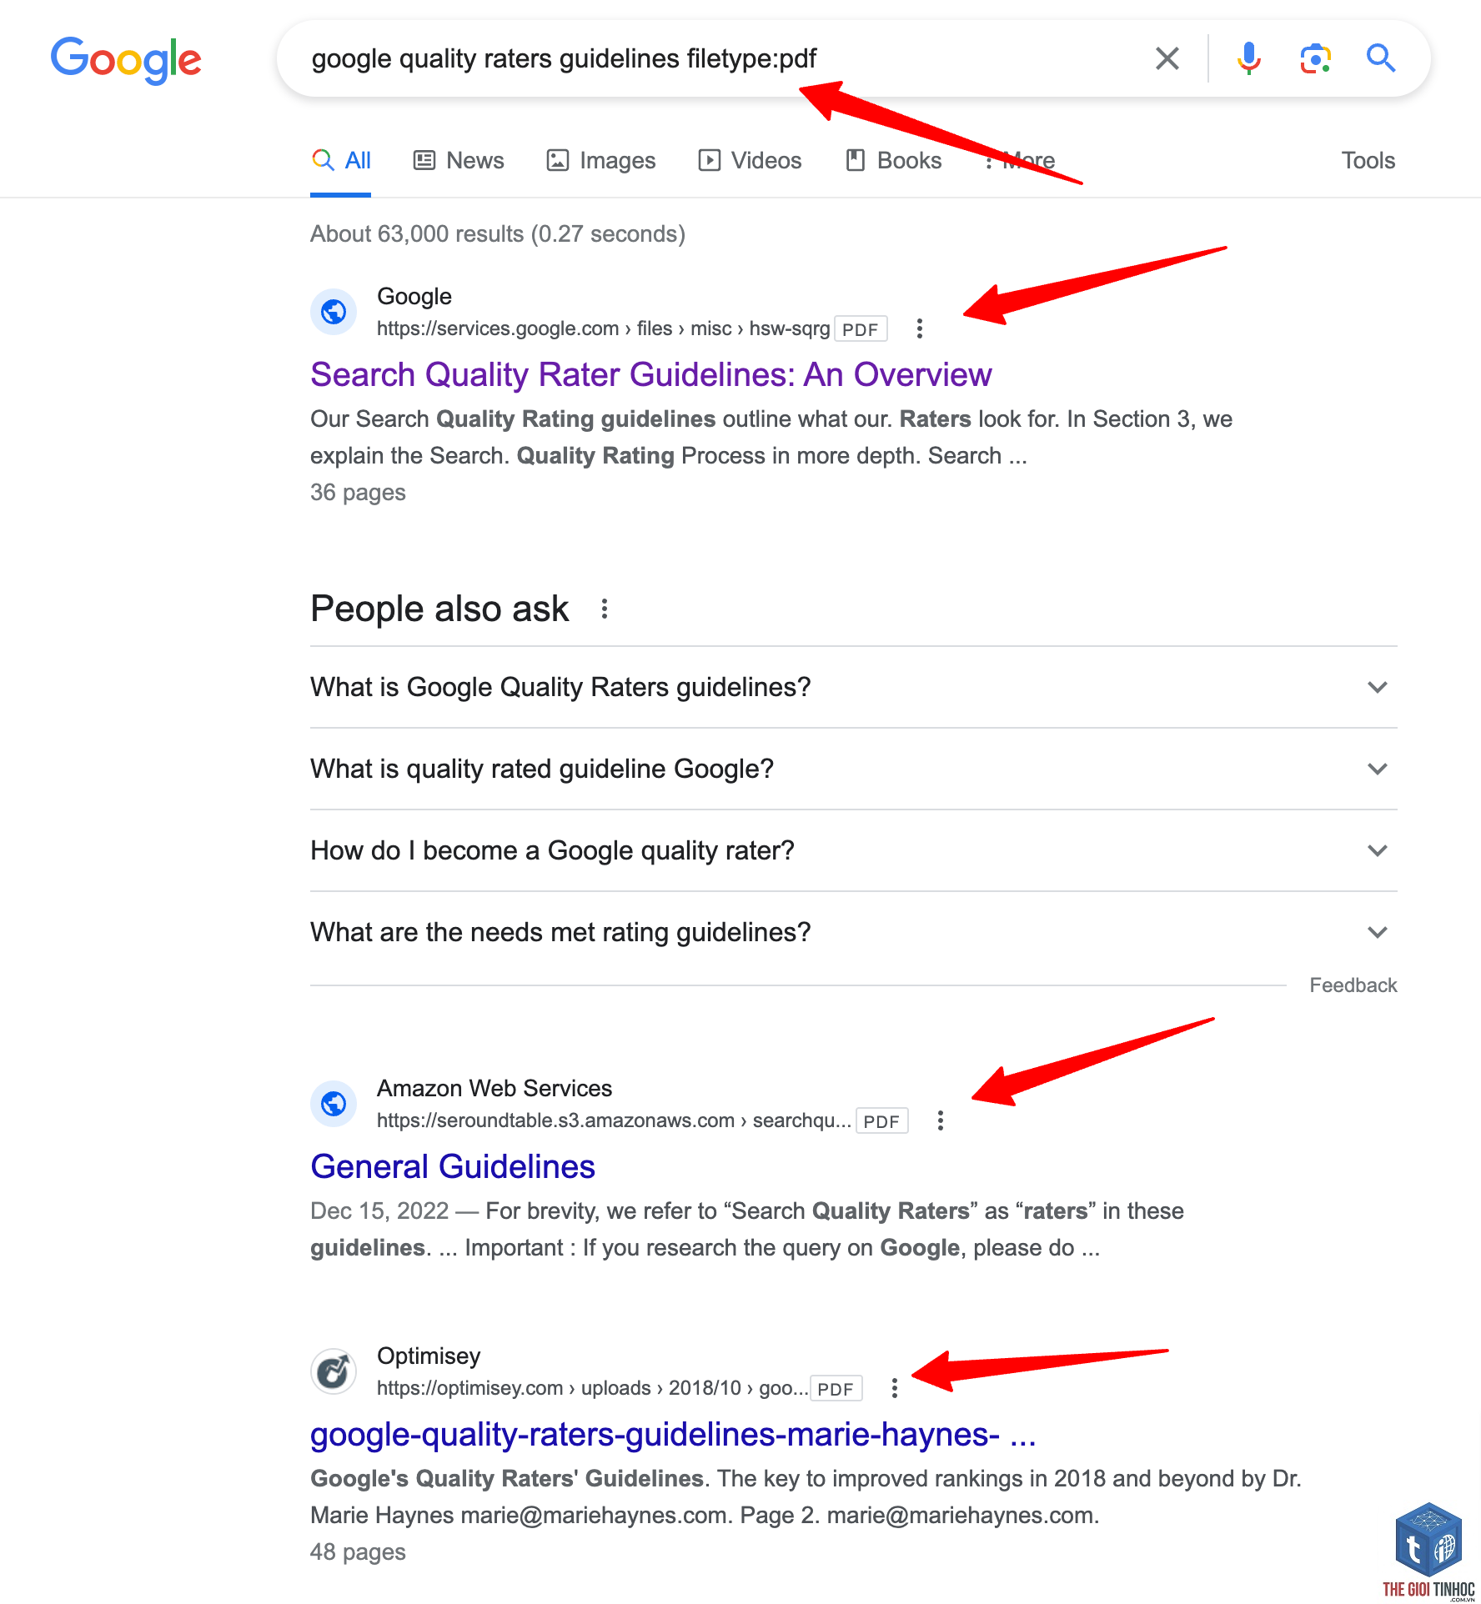Screen dimensions: 1481x1604
Task: Open the "General Guidelines" PDF result
Action: (453, 1167)
